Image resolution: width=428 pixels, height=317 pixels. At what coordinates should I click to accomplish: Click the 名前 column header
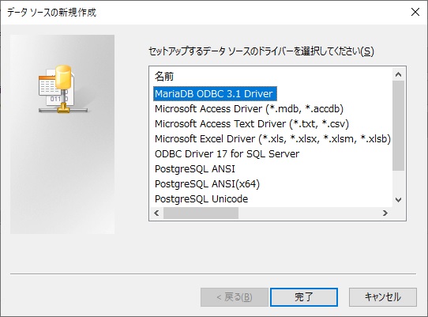[x=164, y=76]
